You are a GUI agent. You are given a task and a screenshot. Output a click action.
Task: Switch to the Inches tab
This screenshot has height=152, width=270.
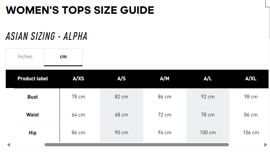[25, 57]
